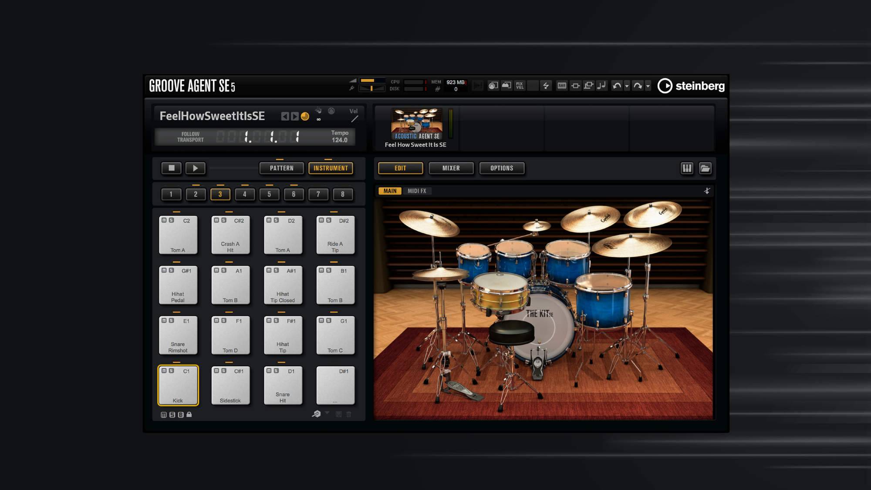Image resolution: width=871 pixels, height=490 pixels.
Task: Mute the Tom A pad C2
Action: coord(164,220)
